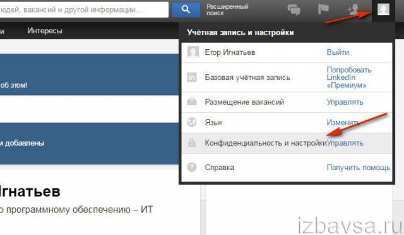
Task: Click Выйти to sign out
Action: click(338, 52)
